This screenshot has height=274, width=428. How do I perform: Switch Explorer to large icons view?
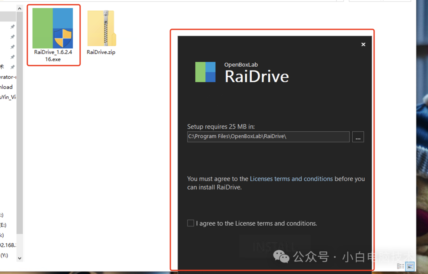pyautogui.click(x=410, y=266)
